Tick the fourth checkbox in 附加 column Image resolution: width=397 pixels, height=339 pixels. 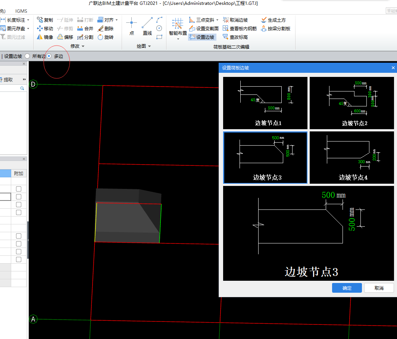pyautogui.click(x=19, y=212)
